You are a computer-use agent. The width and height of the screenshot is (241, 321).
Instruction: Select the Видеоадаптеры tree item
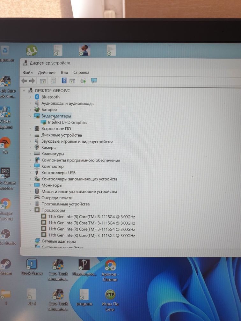click(x=56, y=116)
